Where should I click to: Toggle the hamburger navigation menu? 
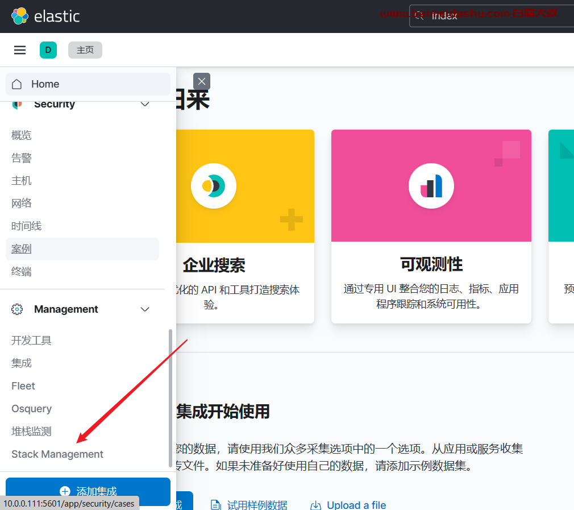20,50
